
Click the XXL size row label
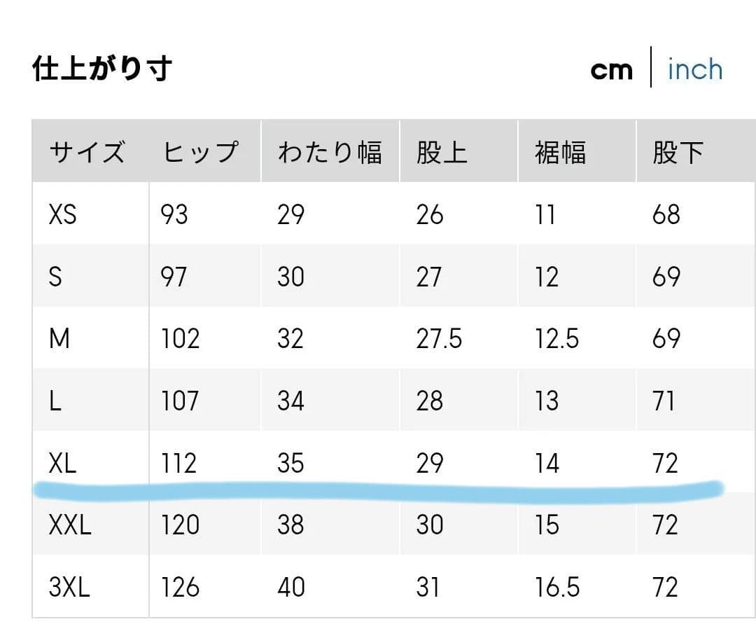coord(70,525)
